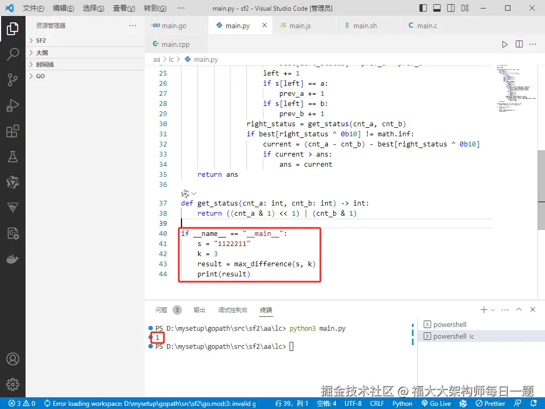Image resolution: width=545 pixels, height=409 pixels.
Task: Split the editor to the right
Action: pos(519,44)
